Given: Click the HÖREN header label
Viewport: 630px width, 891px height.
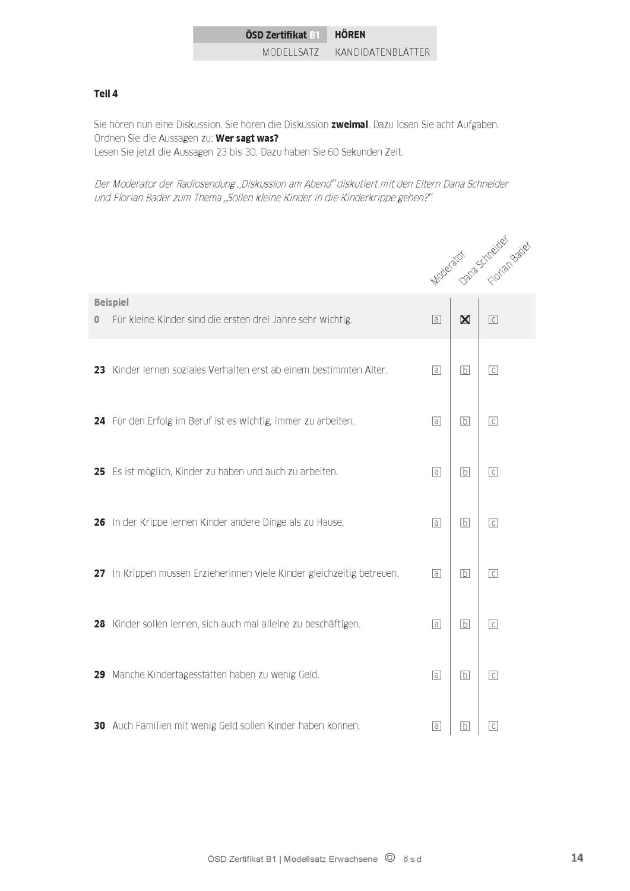Looking at the screenshot, I should point(350,35).
